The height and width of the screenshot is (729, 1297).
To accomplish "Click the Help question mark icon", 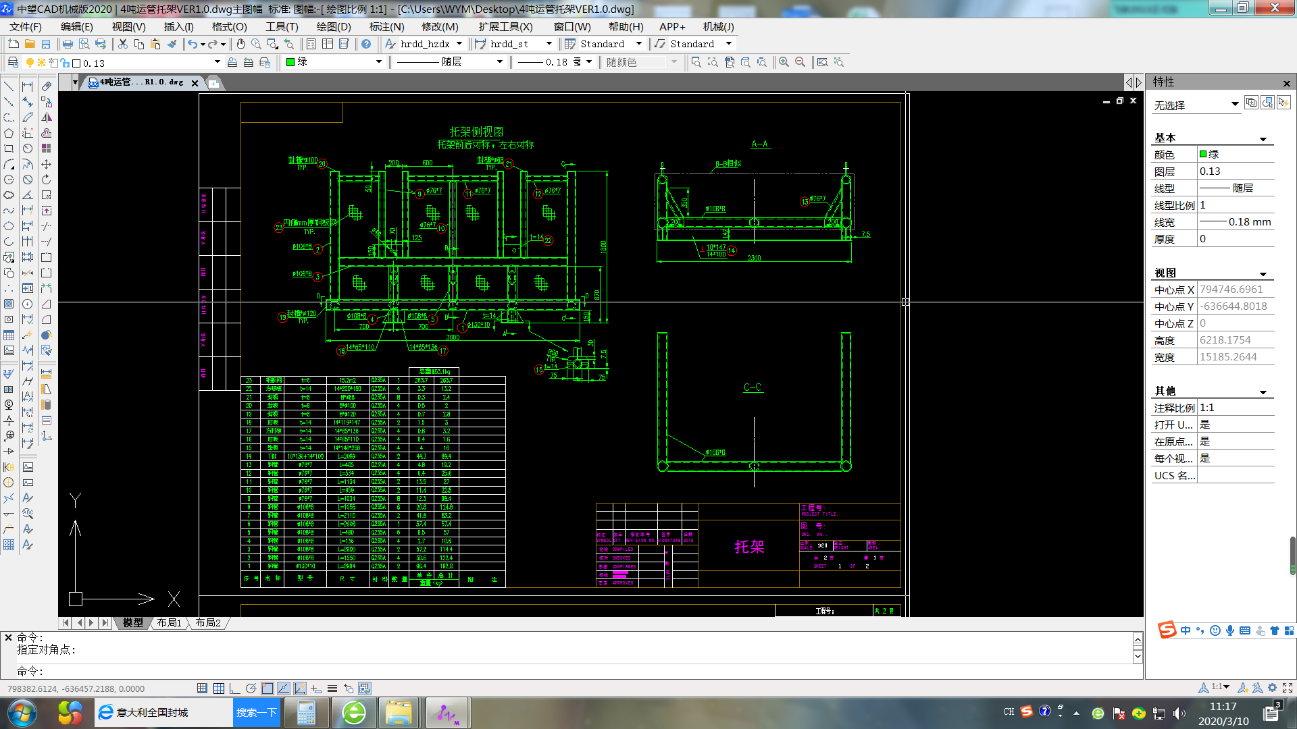I will [x=366, y=44].
